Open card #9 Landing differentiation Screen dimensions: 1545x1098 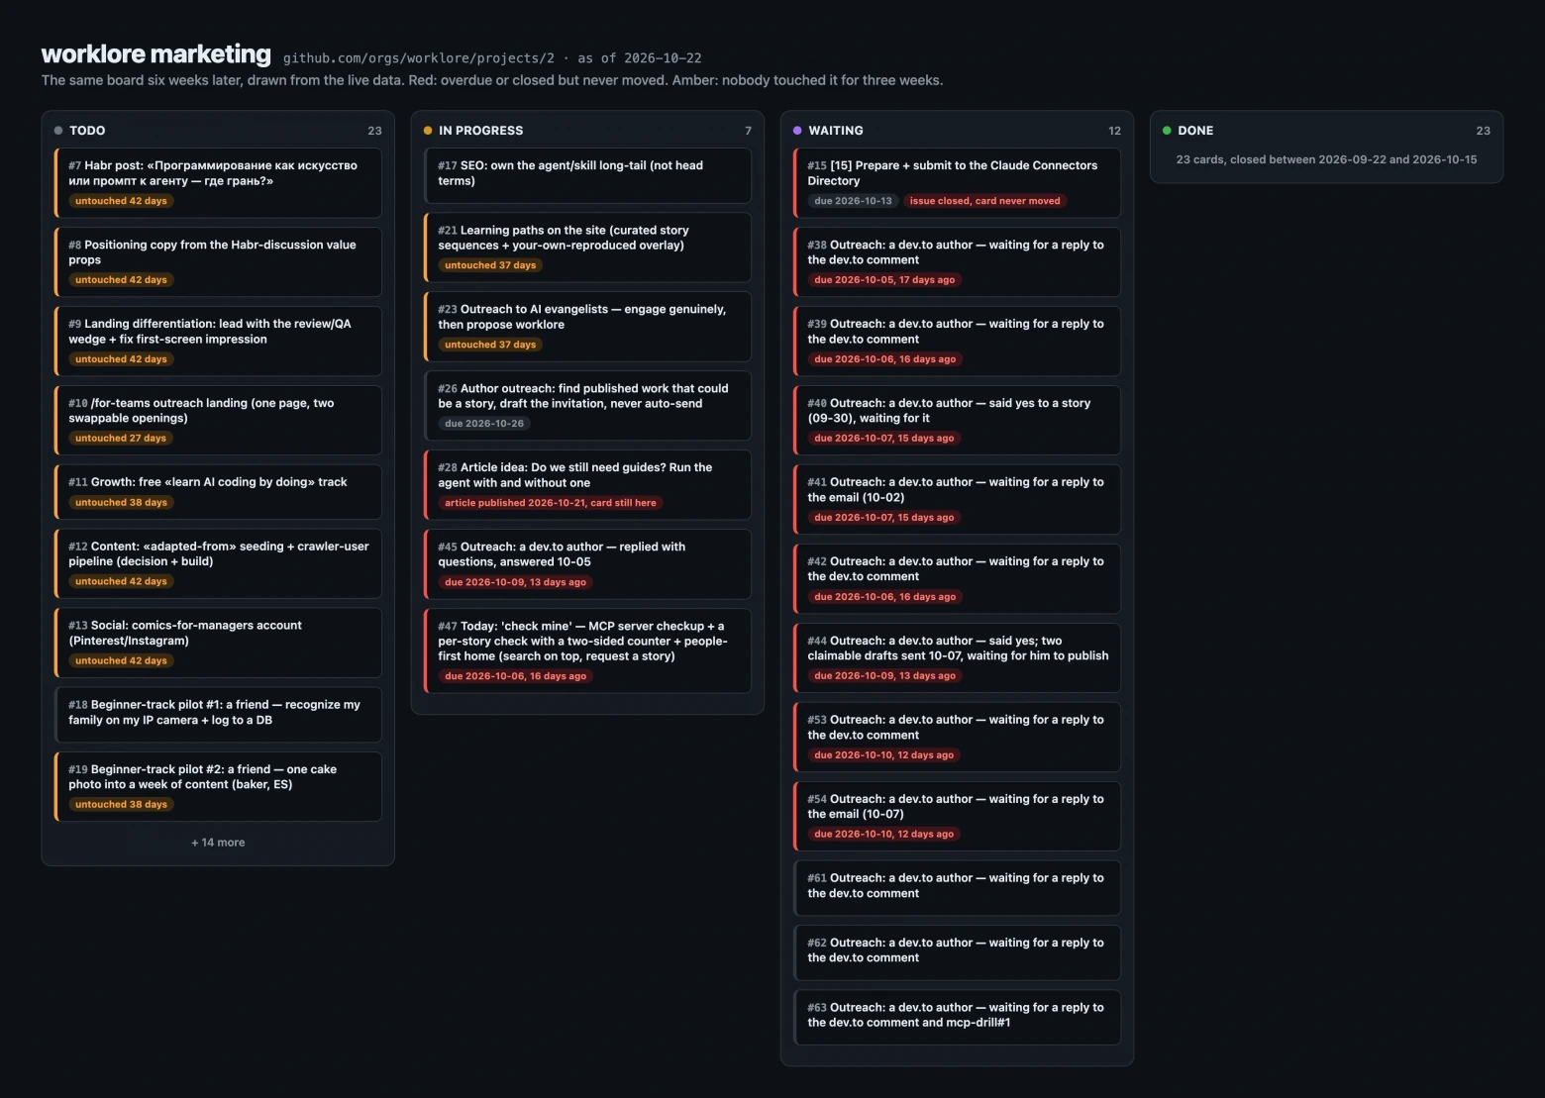tap(218, 342)
